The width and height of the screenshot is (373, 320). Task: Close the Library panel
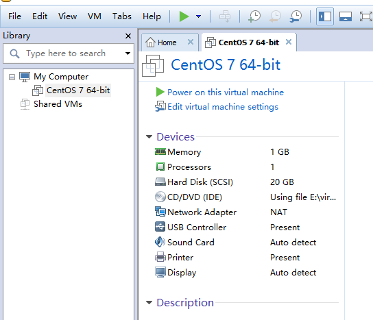point(128,36)
